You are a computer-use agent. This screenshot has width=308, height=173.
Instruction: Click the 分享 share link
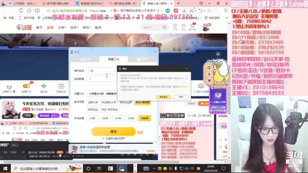point(192,116)
